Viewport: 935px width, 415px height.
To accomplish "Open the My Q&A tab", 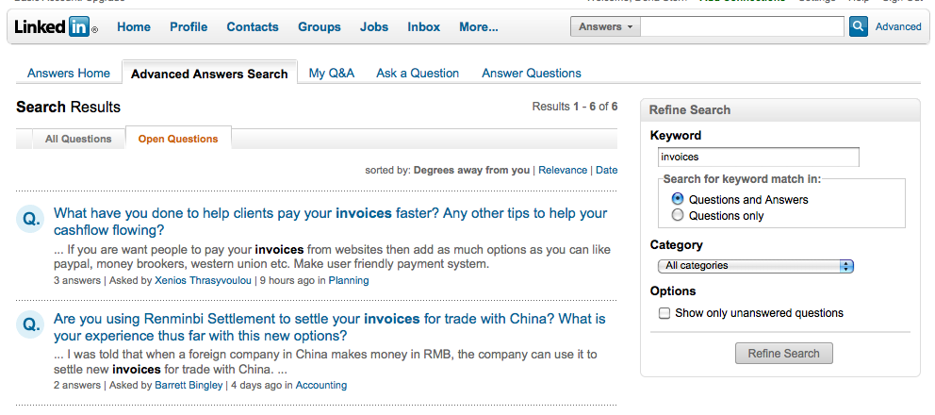I will 332,73.
